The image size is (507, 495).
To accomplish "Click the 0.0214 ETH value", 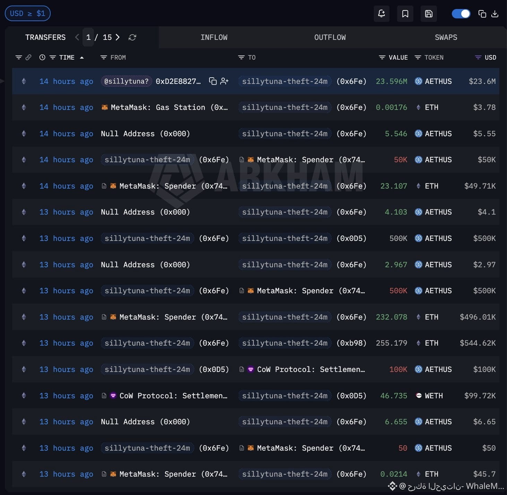I will point(394,474).
